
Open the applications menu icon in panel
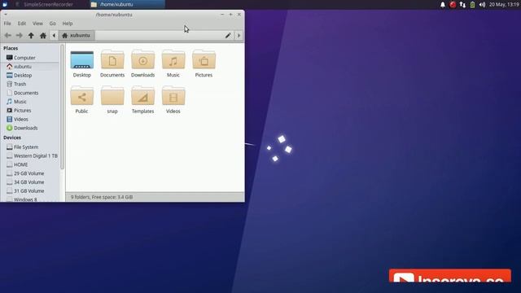[x=5, y=4]
